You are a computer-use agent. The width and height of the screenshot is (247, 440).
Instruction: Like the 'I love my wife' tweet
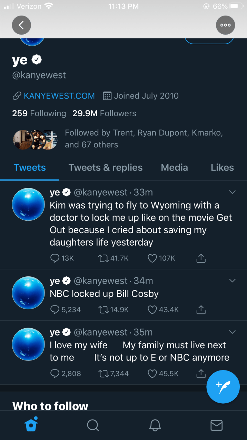click(152, 374)
